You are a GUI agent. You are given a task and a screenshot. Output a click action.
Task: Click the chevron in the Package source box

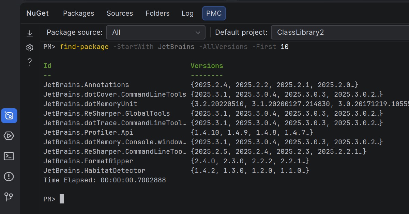(198, 33)
